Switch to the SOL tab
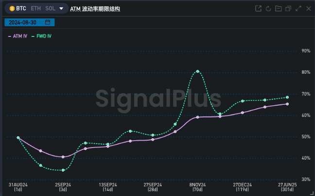 50,9
